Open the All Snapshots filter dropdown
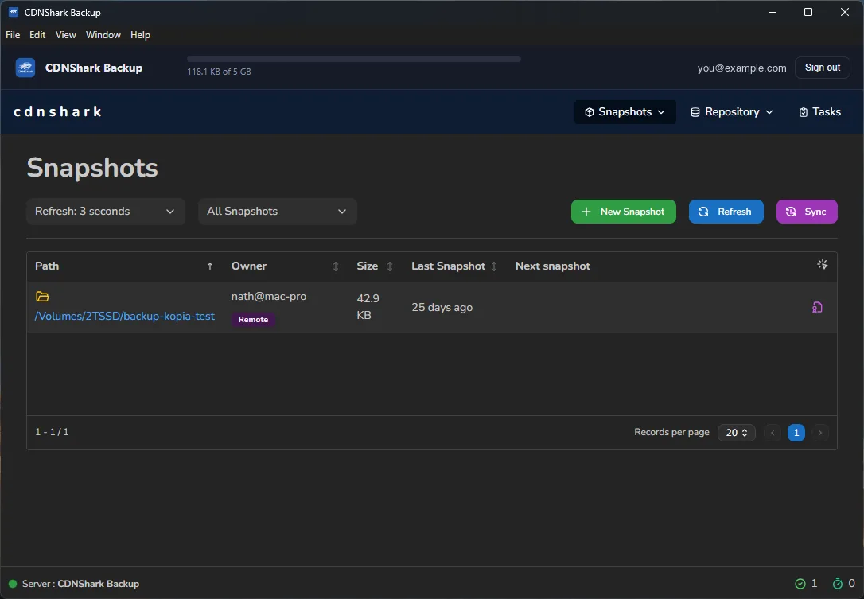This screenshot has height=599, width=864. [277, 212]
